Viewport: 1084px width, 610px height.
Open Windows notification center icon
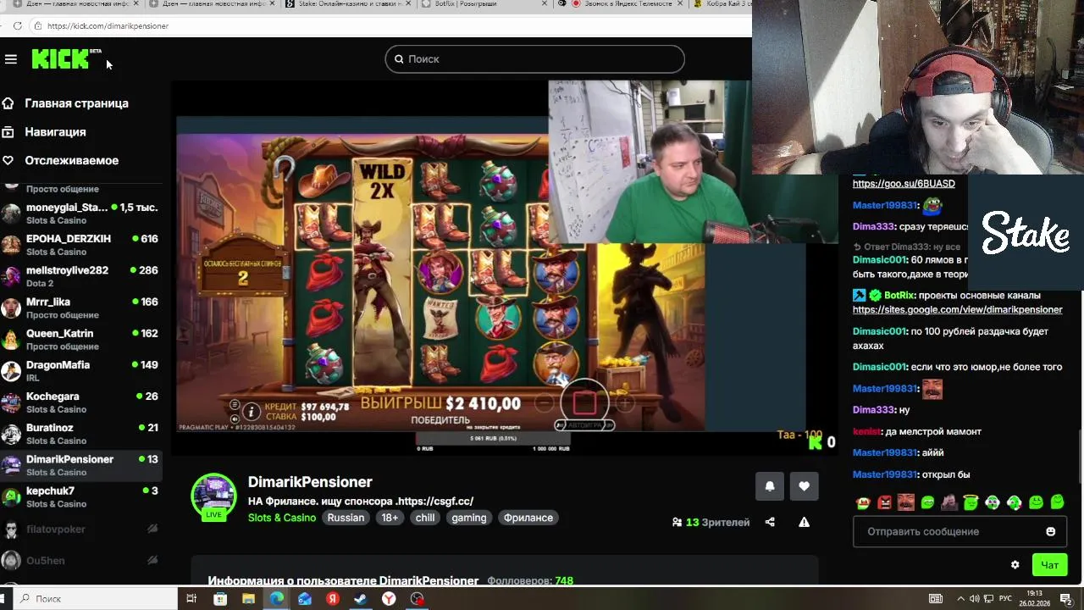[x=1066, y=599]
